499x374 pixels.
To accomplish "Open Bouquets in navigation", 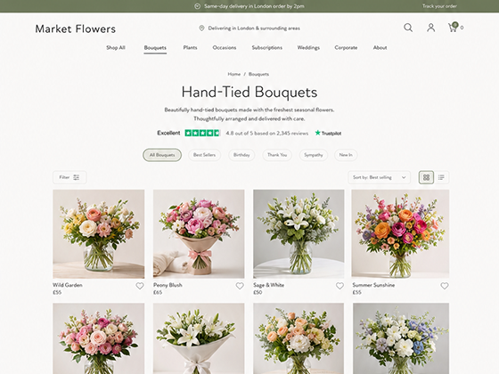I will [x=155, y=48].
